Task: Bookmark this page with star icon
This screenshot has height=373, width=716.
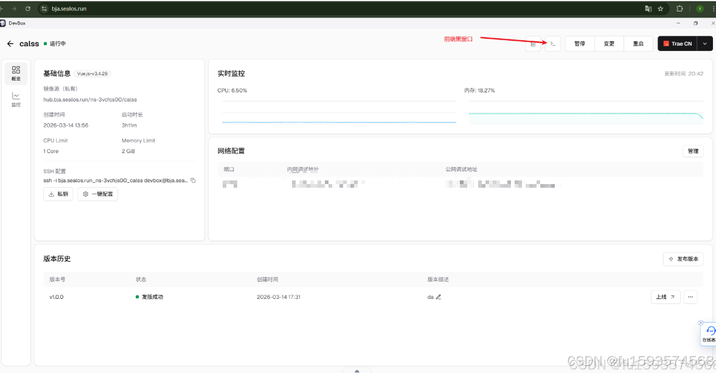Action: (x=660, y=9)
